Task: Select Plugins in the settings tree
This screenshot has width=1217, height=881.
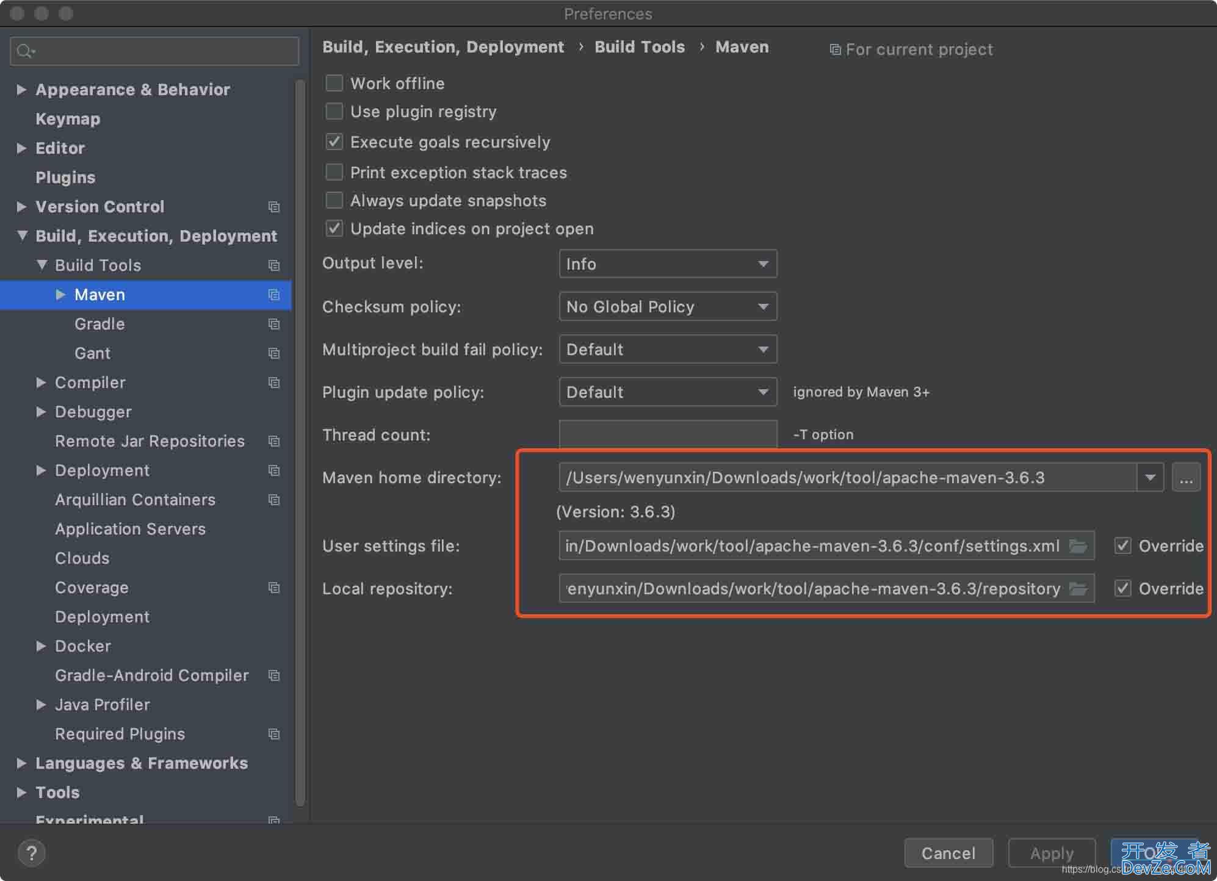Action: click(x=65, y=178)
